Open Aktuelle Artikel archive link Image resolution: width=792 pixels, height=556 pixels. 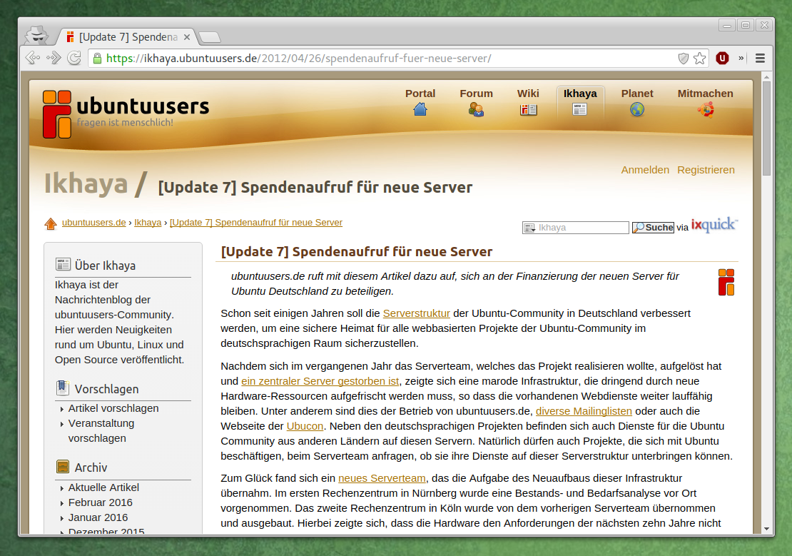(x=103, y=487)
